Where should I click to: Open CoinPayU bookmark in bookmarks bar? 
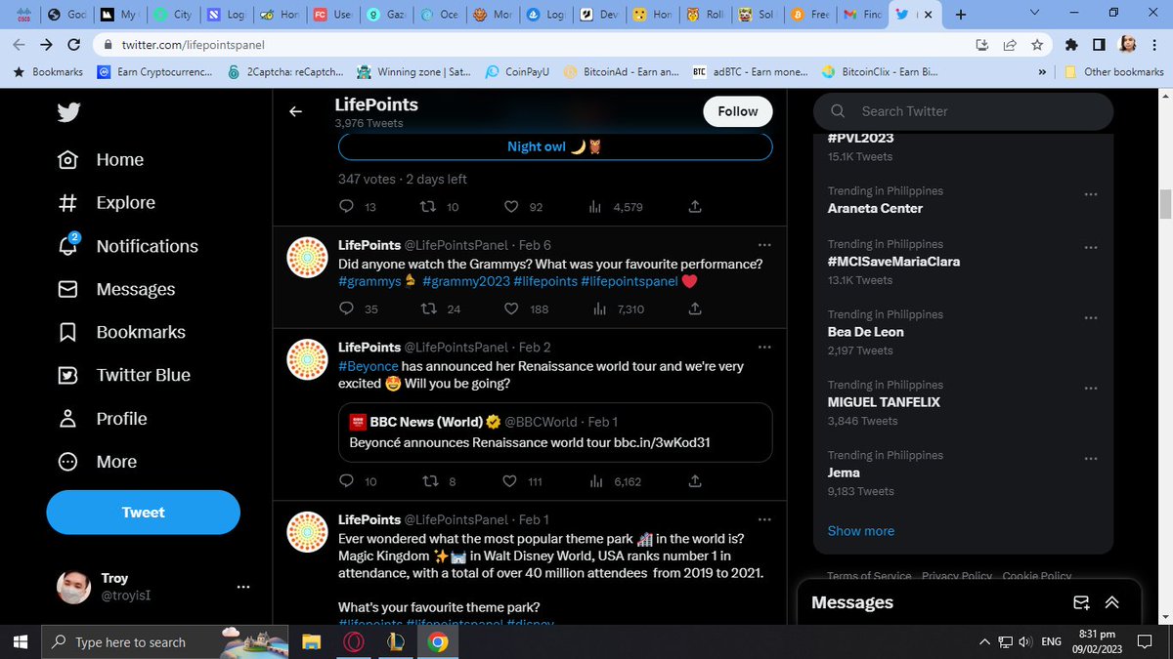(x=519, y=71)
